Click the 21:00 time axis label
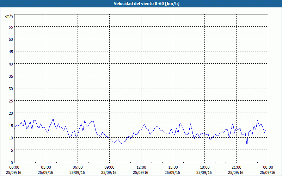The height and width of the screenshot is (176, 282). 236,168
